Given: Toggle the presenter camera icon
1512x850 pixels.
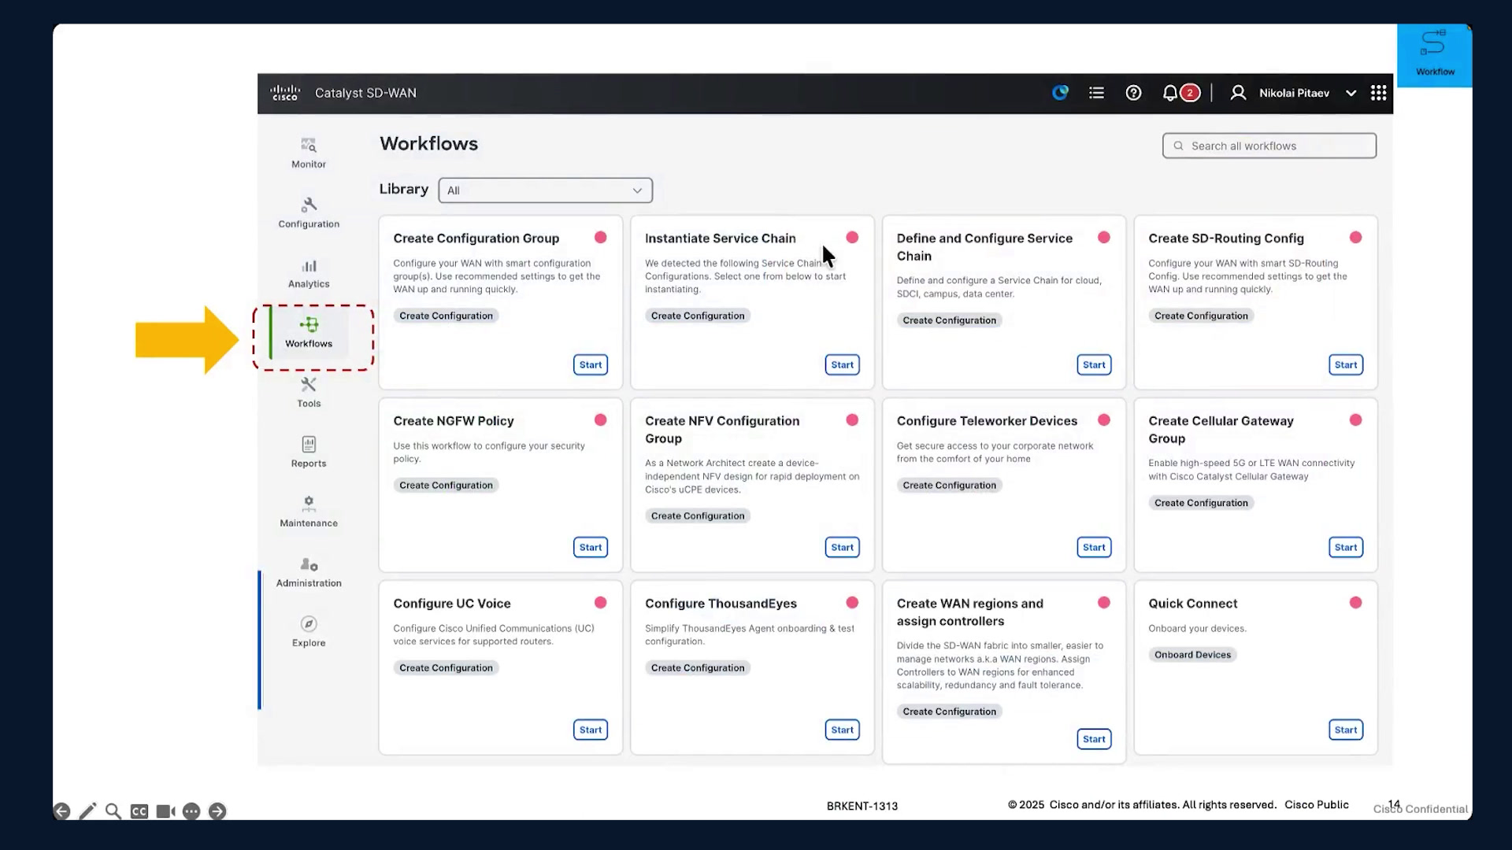Looking at the screenshot, I should coord(165,811).
